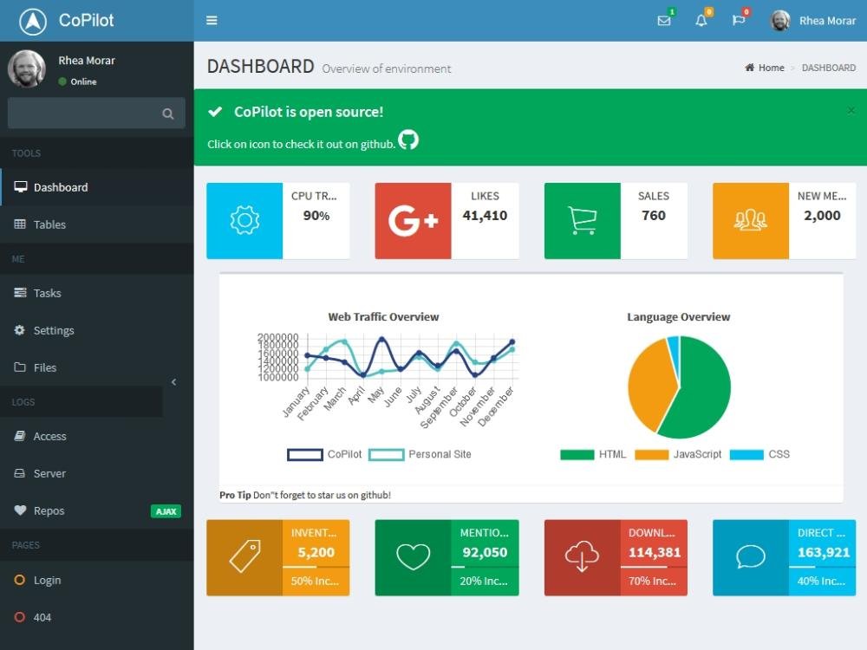Image resolution: width=867 pixels, height=650 pixels.
Task: Select Settings from the sidebar menu
Action: [54, 330]
